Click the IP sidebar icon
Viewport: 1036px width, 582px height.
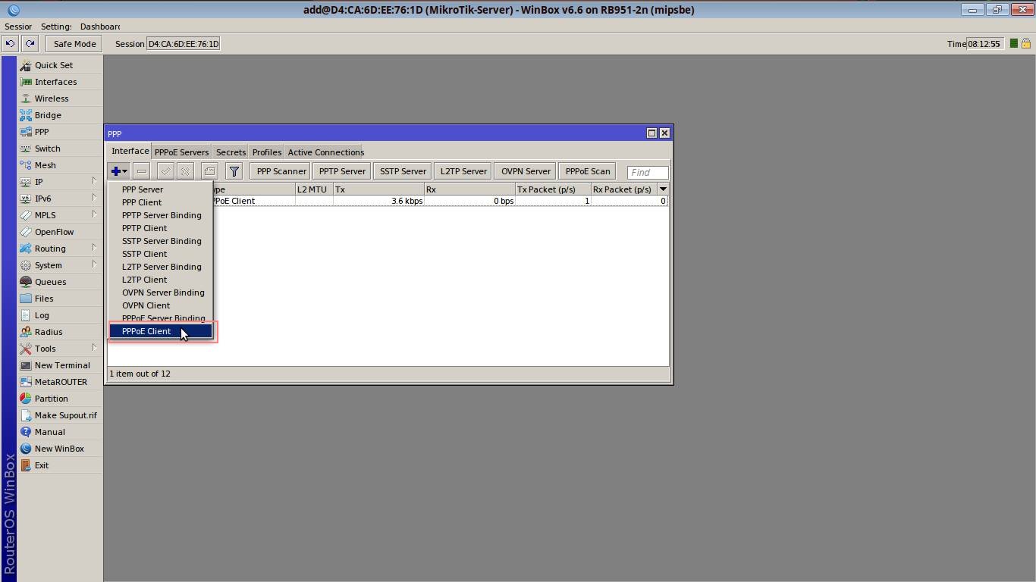coord(26,182)
